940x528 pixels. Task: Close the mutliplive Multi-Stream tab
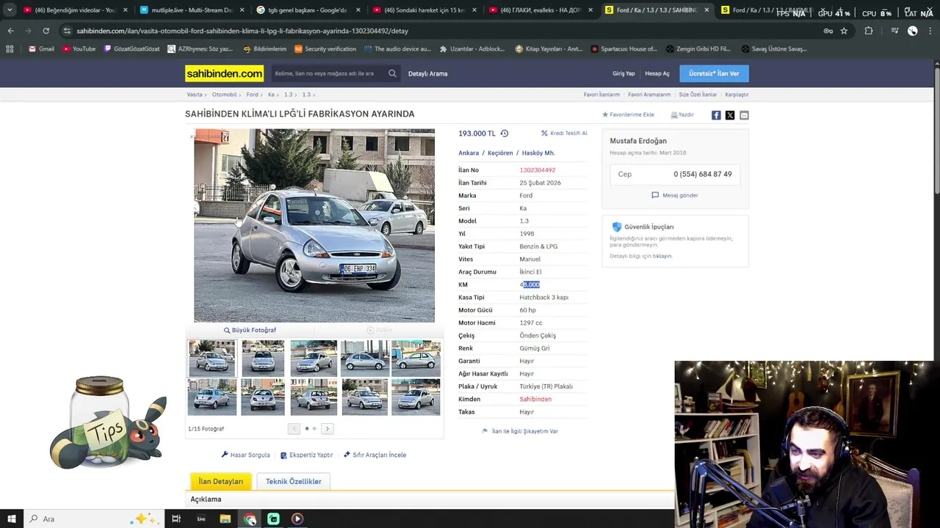click(242, 10)
